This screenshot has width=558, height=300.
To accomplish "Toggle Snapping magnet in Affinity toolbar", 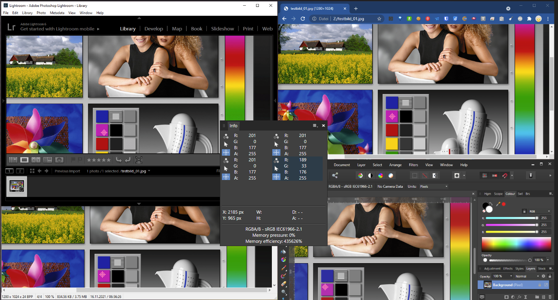I will click(x=505, y=176).
